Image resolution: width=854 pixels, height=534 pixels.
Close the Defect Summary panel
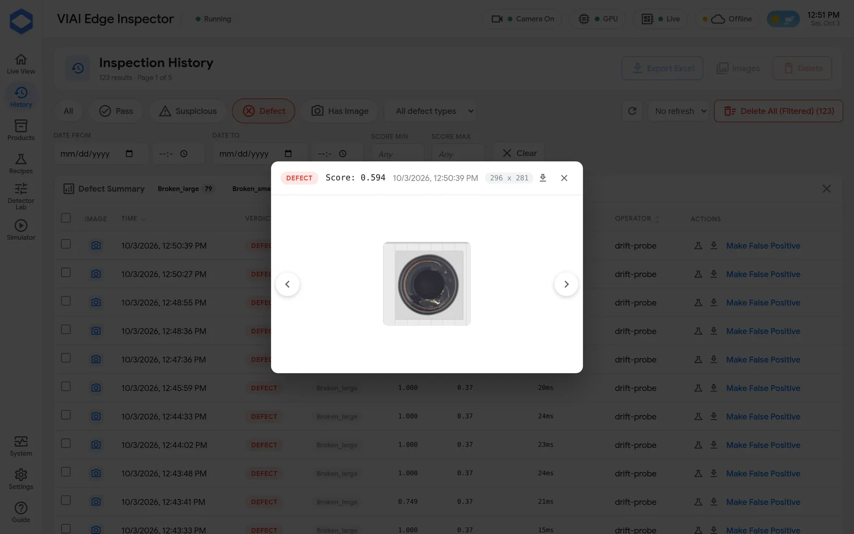pyautogui.click(x=826, y=189)
